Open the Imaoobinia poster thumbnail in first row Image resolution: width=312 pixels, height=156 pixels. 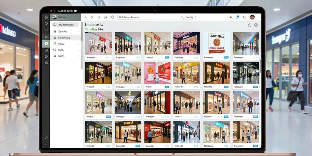tap(216, 43)
